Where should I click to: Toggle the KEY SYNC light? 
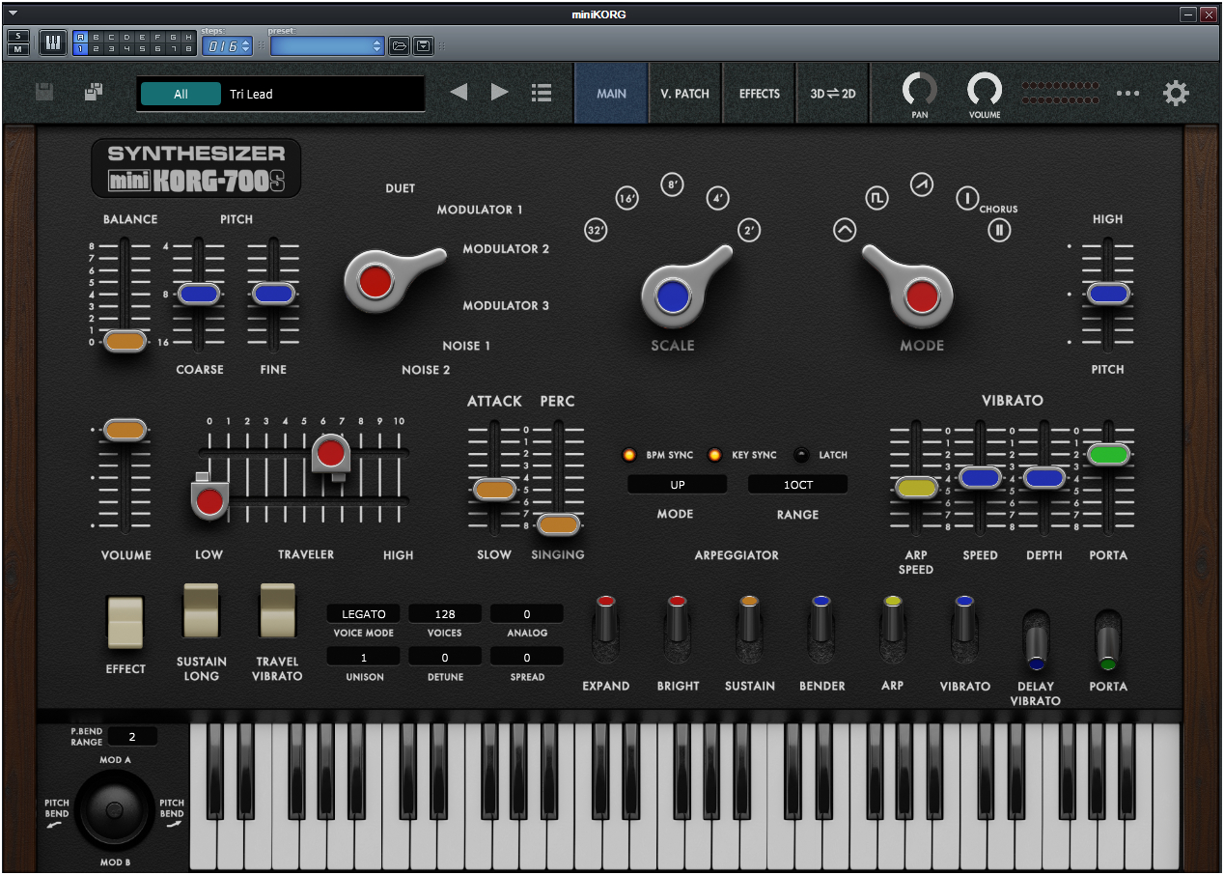(715, 455)
